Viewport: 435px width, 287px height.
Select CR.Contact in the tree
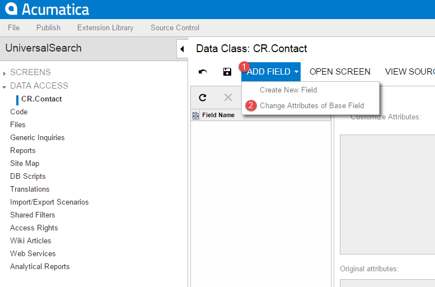coord(41,99)
